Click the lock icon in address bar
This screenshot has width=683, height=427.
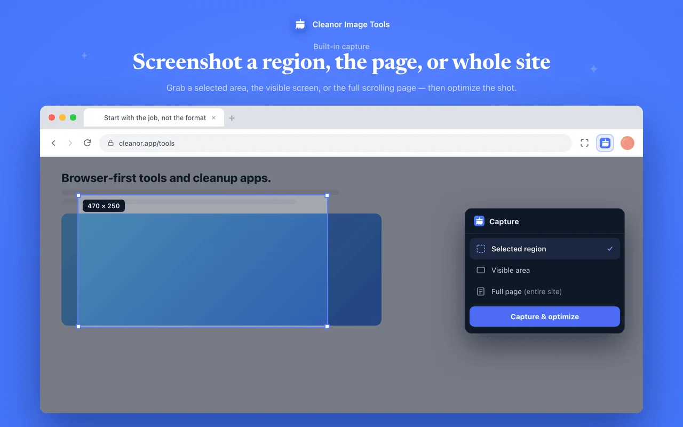click(111, 143)
